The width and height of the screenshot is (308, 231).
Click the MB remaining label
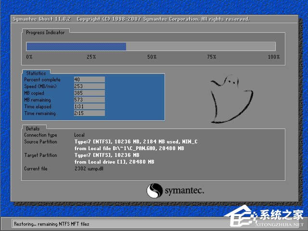tap(38, 100)
